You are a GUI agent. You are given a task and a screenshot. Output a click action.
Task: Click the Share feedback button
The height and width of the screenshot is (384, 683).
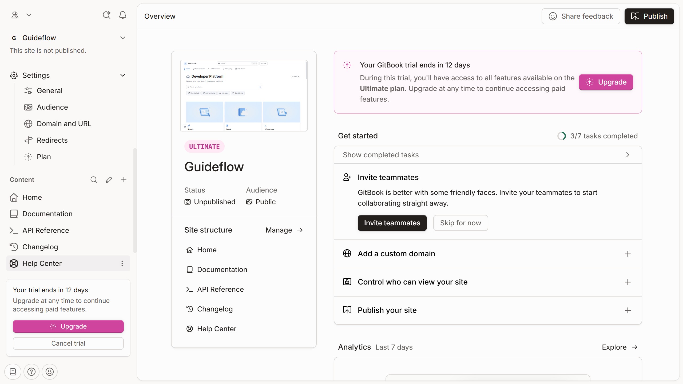coord(581,16)
